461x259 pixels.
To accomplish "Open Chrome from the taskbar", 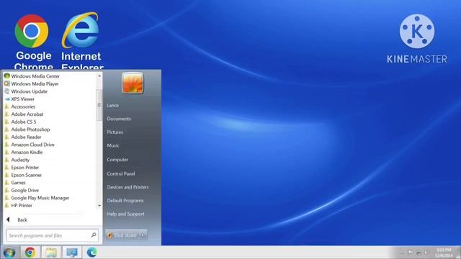I will click(x=30, y=253).
